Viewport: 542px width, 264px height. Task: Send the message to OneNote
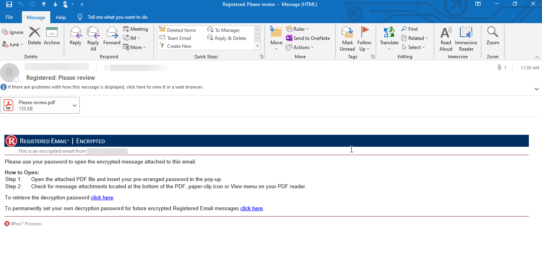pyautogui.click(x=308, y=38)
